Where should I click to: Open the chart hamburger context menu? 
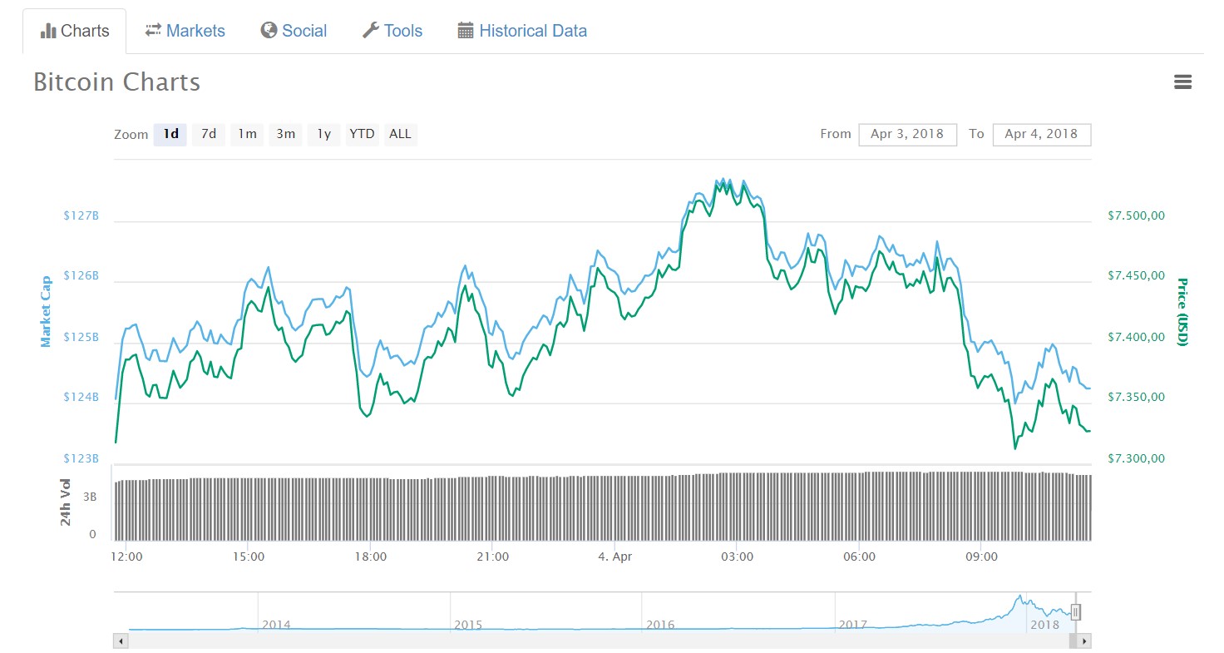pyautogui.click(x=1182, y=82)
